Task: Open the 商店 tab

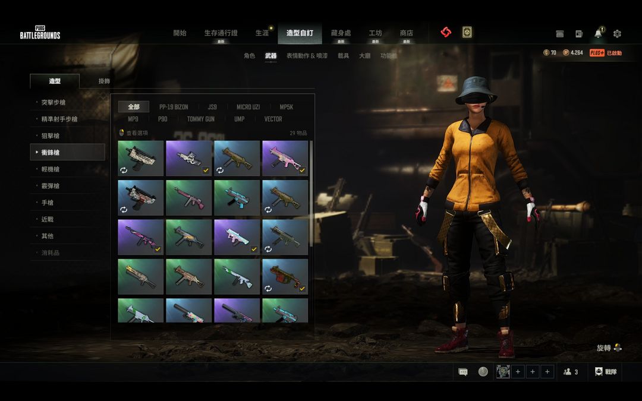Action: 406,33
